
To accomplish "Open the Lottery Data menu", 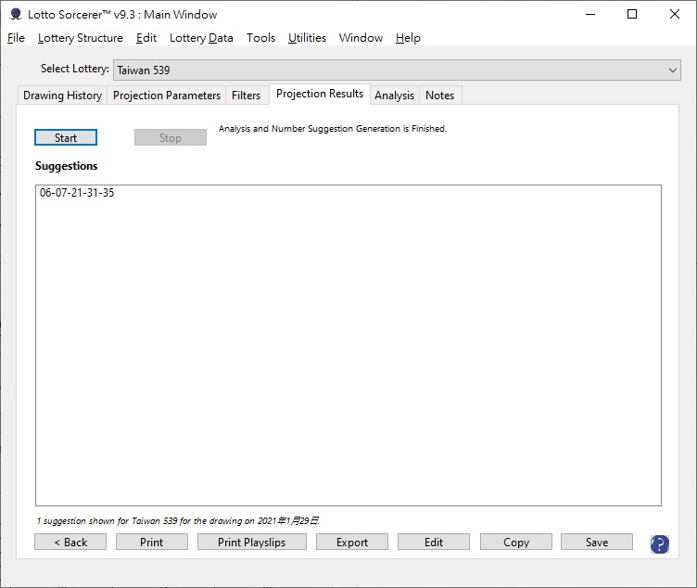I will [201, 38].
